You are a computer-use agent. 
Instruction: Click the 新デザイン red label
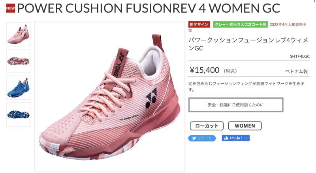pyautogui.click(x=199, y=24)
